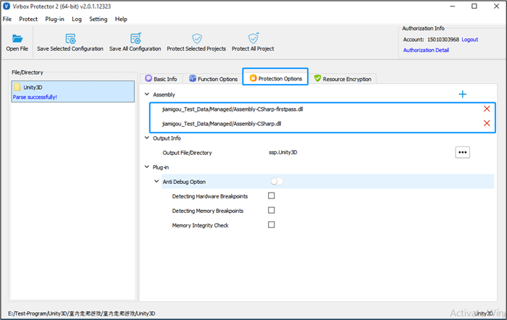The image size is (507, 320).
Task: Switch to the Function Options tab
Action: pos(214,79)
